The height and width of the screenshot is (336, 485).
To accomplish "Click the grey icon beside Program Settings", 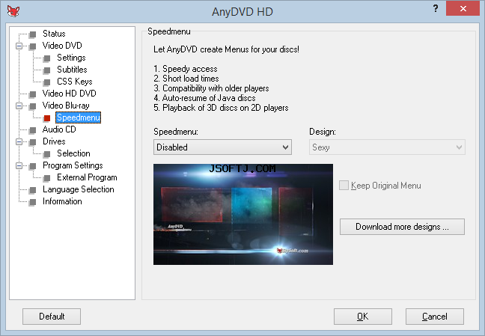I will coord(32,166).
